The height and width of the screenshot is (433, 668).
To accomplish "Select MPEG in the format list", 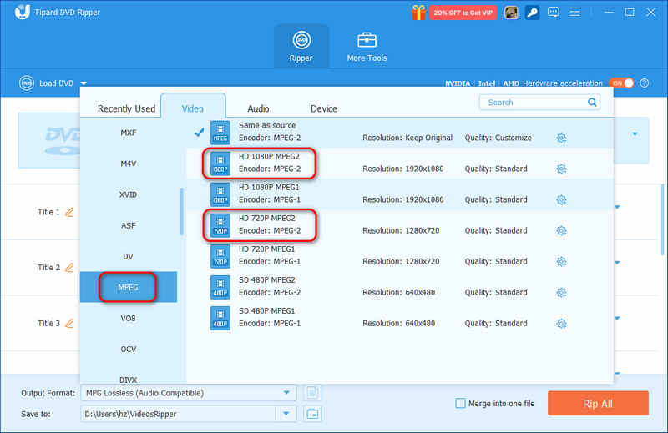I will point(129,287).
